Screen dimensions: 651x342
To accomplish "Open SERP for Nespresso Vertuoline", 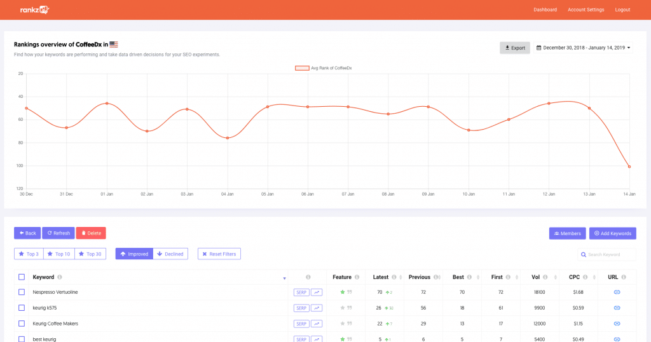I will [301, 292].
